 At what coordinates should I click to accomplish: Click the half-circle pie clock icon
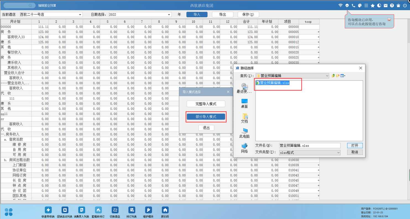(x=379, y=6)
